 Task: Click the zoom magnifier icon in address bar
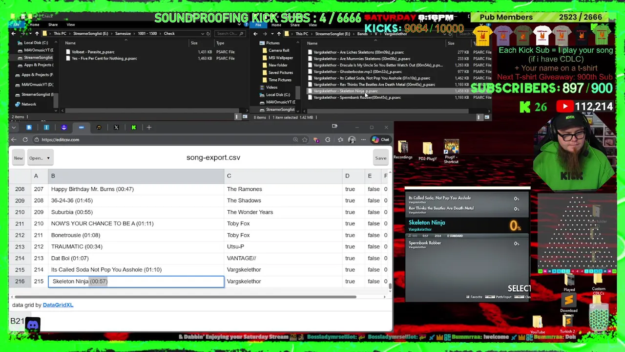point(295,140)
